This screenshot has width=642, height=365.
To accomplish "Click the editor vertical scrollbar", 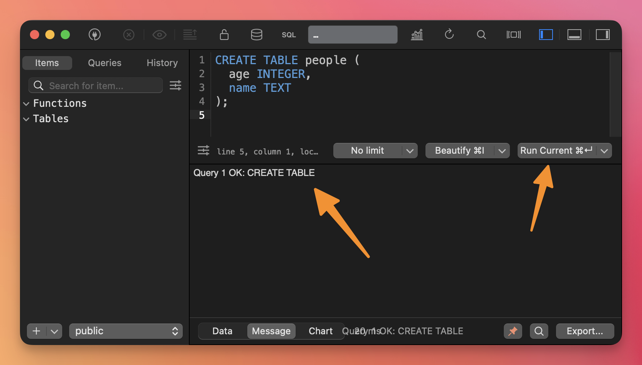I will pos(615,94).
